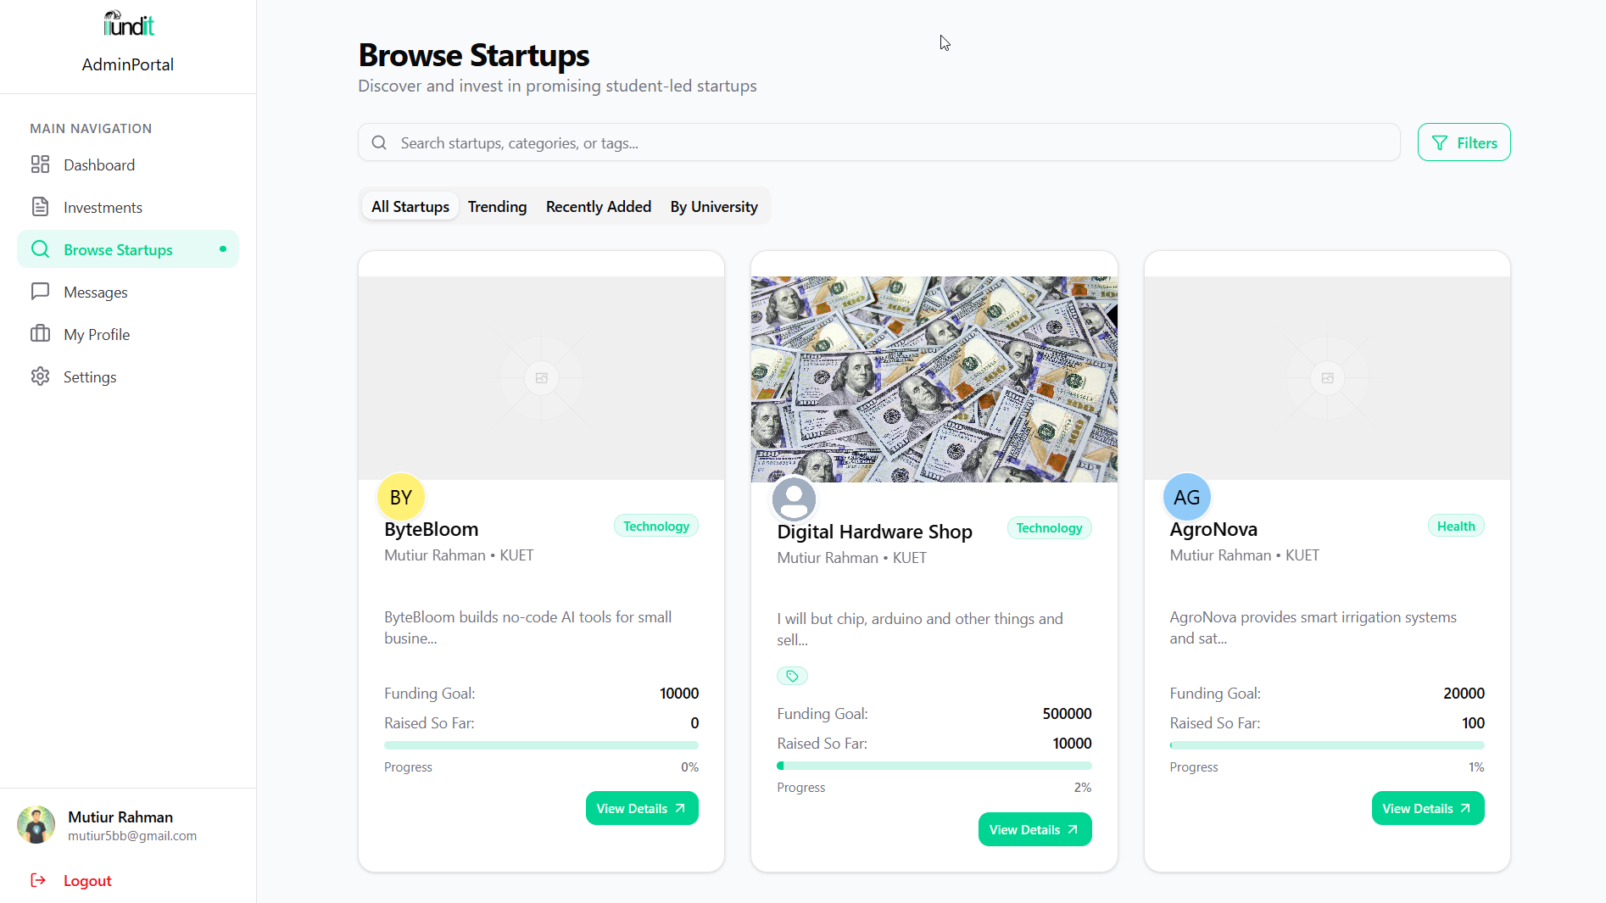Click the Fundit logo at top of sidebar

tap(128, 24)
